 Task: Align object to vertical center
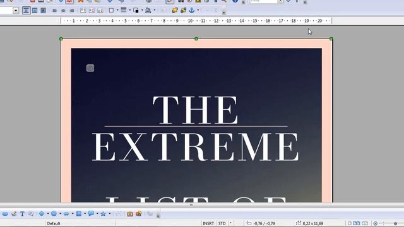(92, 11)
